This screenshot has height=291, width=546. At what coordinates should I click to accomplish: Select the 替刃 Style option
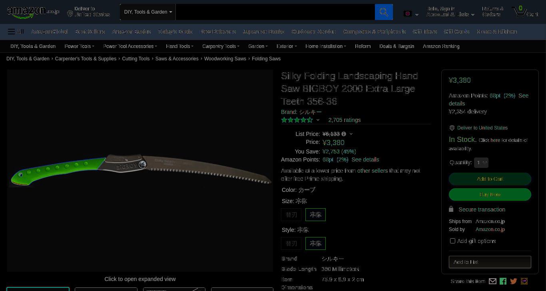[x=291, y=243]
